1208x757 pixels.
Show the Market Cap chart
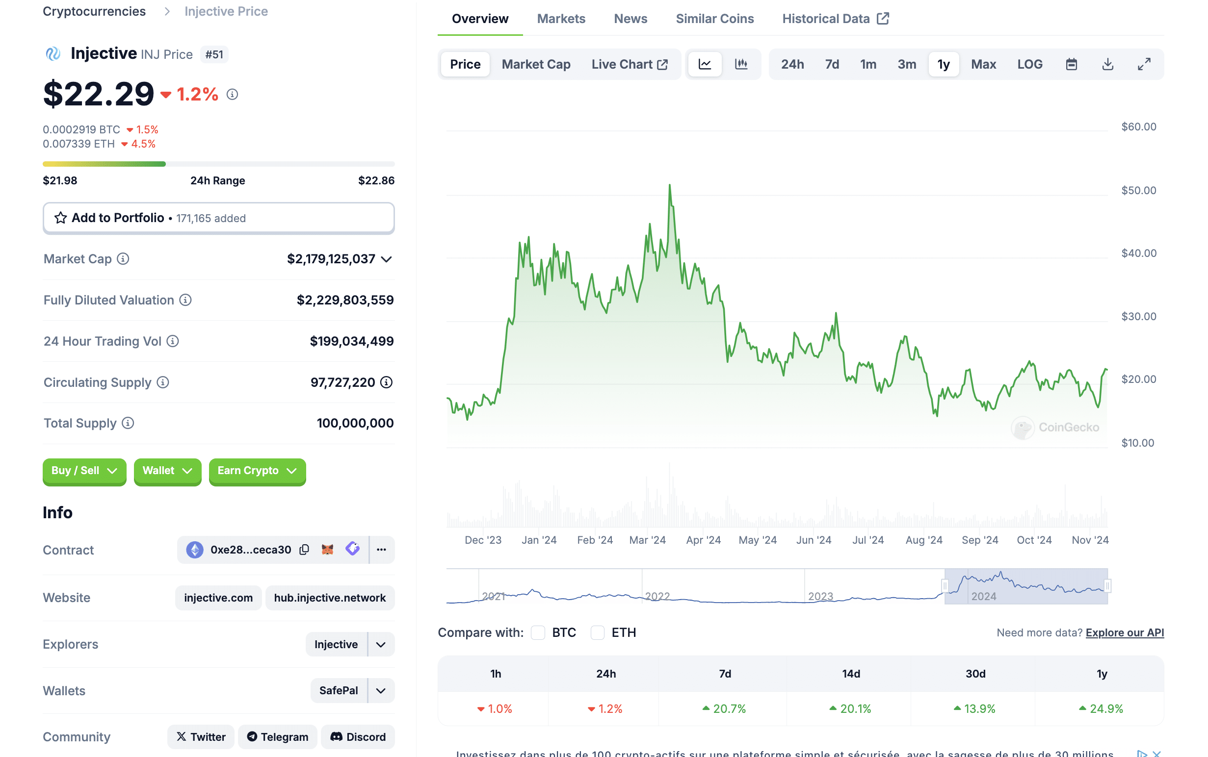tap(536, 64)
